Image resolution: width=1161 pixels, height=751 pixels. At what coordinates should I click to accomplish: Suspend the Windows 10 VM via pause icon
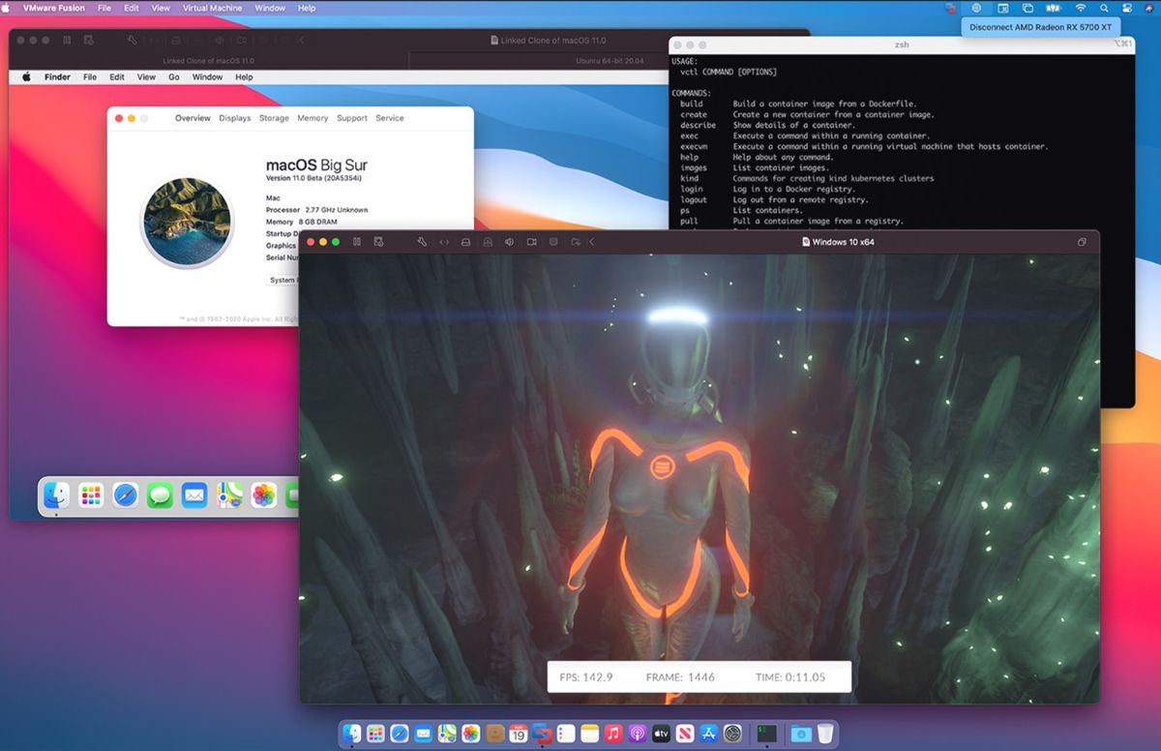pyautogui.click(x=357, y=242)
